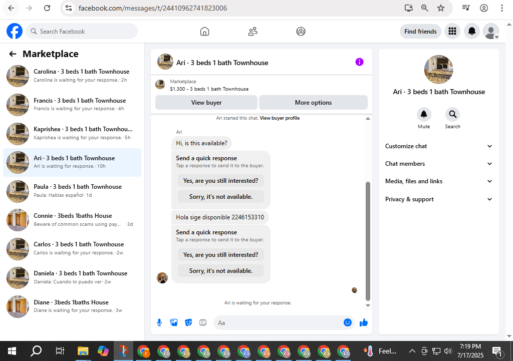Go back using the Marketplace back arrow
The height and width of the screenshot is (361, 513).
(13, 54)
